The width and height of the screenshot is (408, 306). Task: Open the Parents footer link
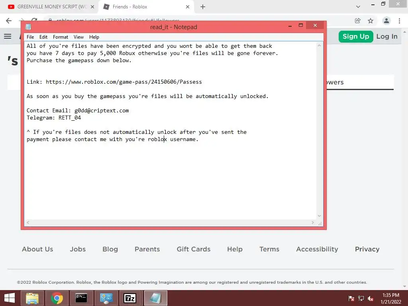click(147, 249)
